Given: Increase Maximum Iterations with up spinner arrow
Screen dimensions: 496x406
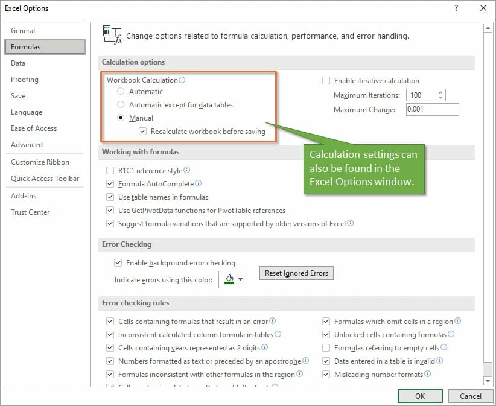Looking at the screenshot, I should coord(440,92).
